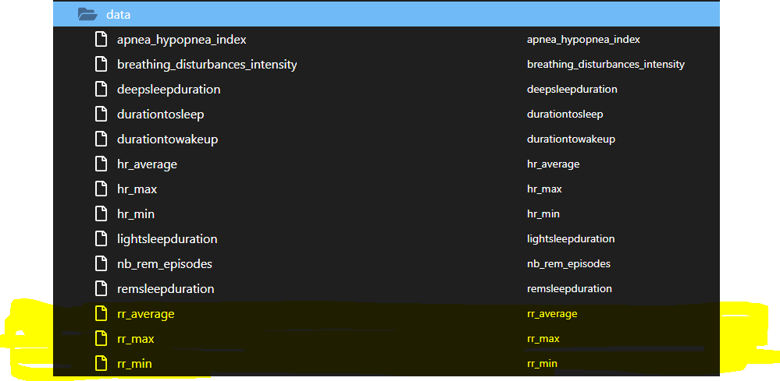Click the deepsleepduration file icon
The width and height of the screenshot is (780, 381).
[101, 90]
